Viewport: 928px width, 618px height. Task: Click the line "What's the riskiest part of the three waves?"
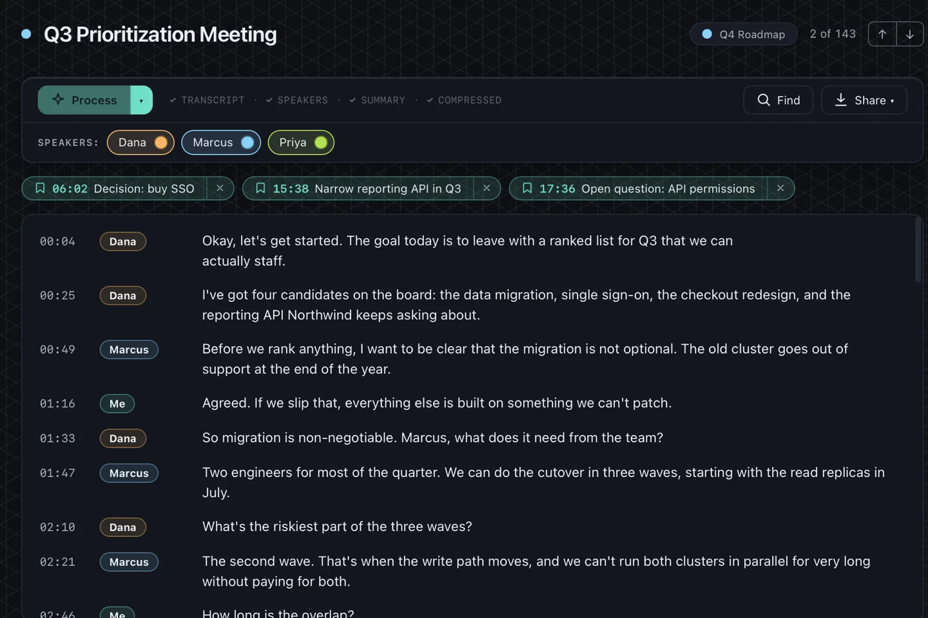click(337, 527)
